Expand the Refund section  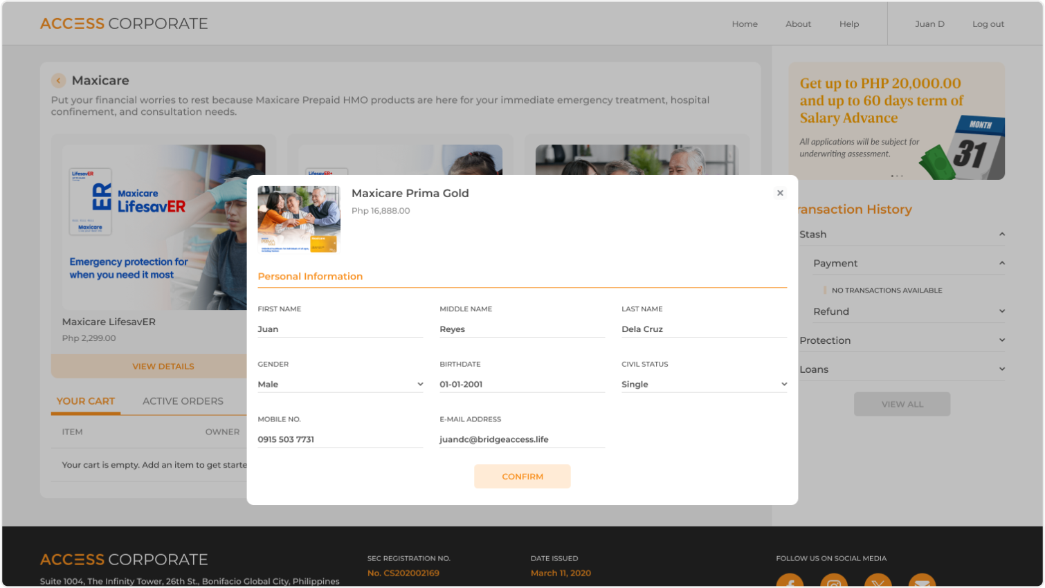(x=1001, y=311)
